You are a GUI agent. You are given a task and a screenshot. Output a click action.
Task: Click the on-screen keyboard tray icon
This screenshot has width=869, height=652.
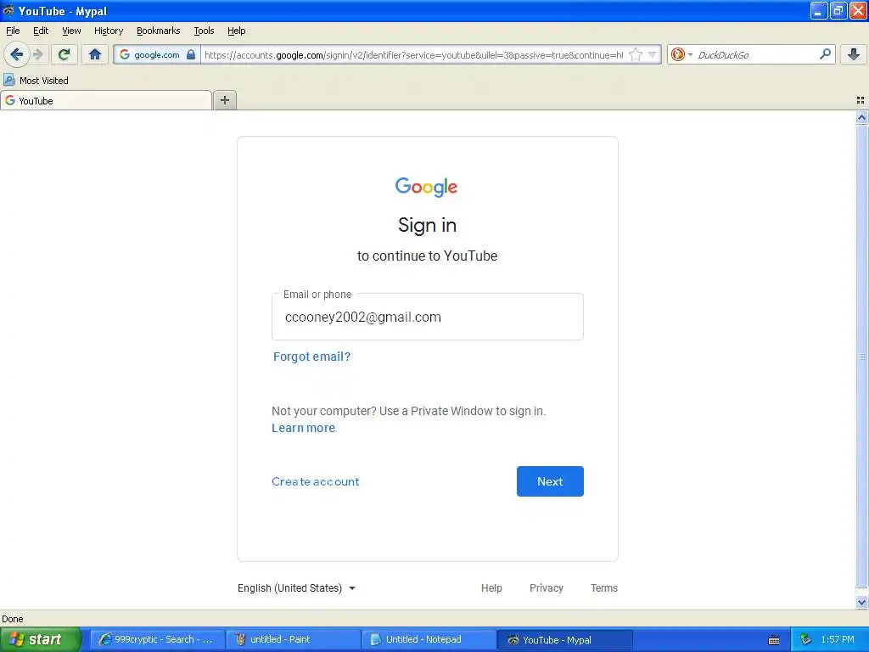coord(774,640)
